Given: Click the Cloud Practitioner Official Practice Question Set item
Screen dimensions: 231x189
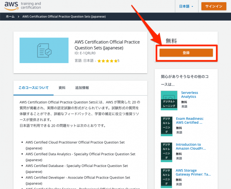Looking at the screenshot, I should click(x=75, y=145).
